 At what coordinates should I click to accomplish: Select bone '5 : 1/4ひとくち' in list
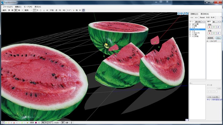197,33
